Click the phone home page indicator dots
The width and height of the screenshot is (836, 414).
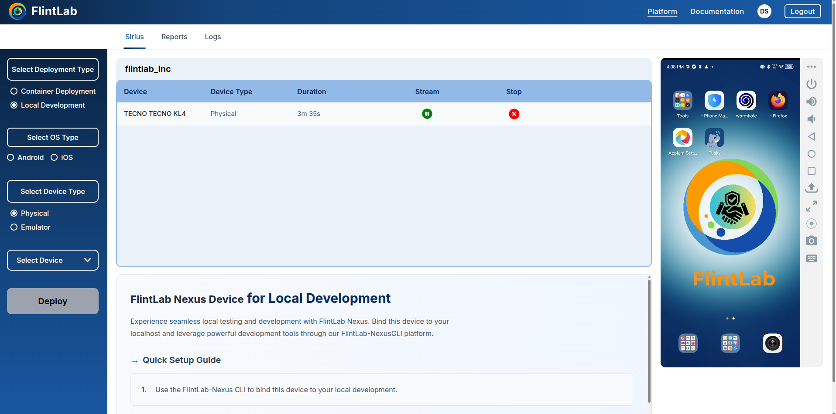[730, 319]
